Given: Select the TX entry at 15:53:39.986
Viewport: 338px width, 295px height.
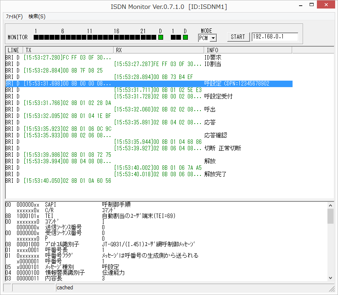Looking at the screenshot, I should click(x=67, y=155).
